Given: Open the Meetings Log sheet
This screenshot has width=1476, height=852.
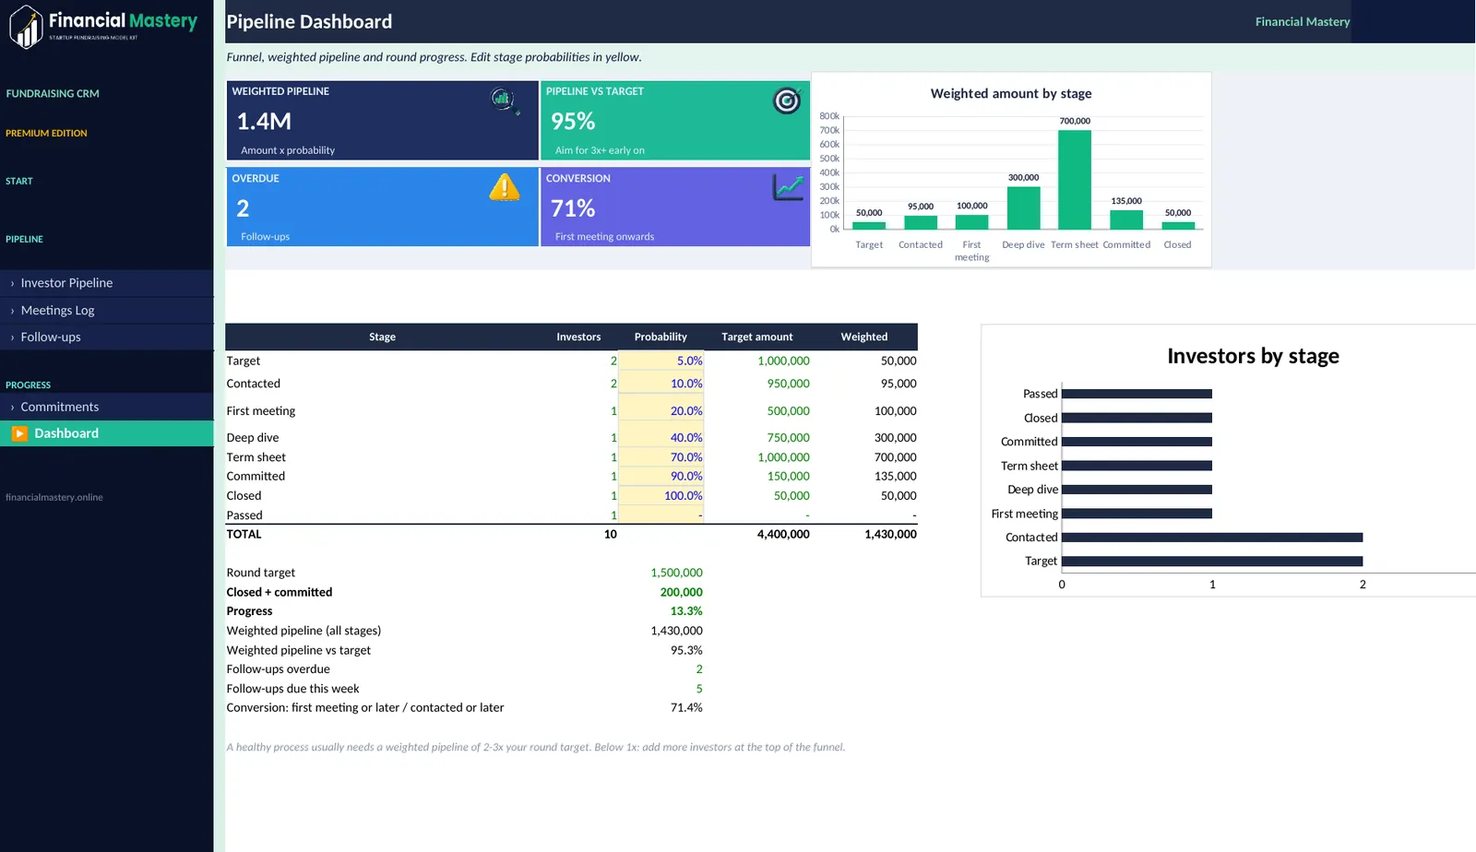Looking at the screenshot, I should coord(107,311).
